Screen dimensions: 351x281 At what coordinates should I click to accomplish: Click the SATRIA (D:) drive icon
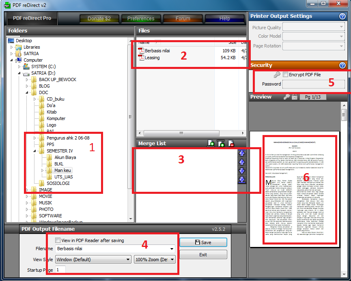26,73
